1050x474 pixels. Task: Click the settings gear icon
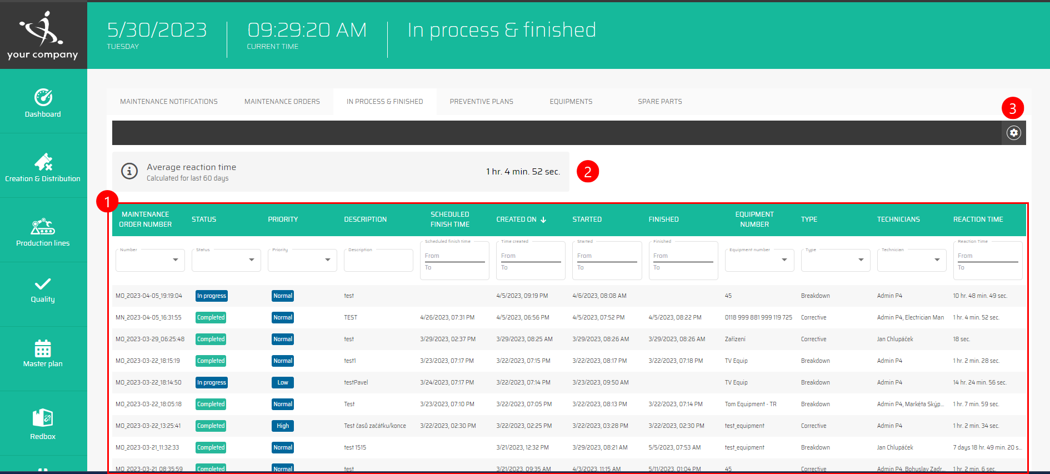coord(1013,133)
